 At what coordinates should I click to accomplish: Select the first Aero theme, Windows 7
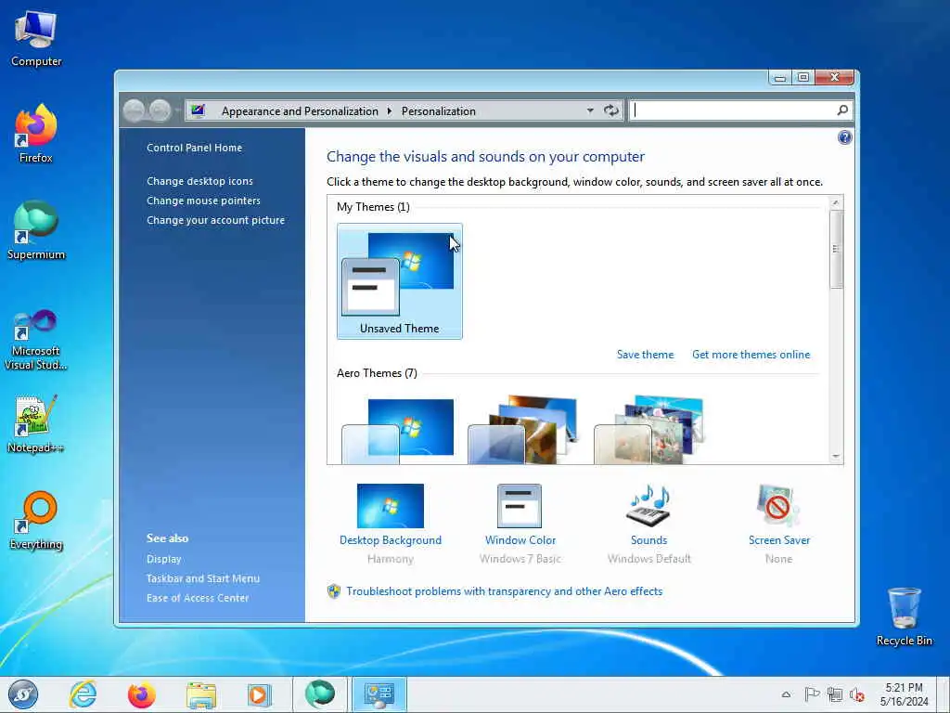pos(398,431)
